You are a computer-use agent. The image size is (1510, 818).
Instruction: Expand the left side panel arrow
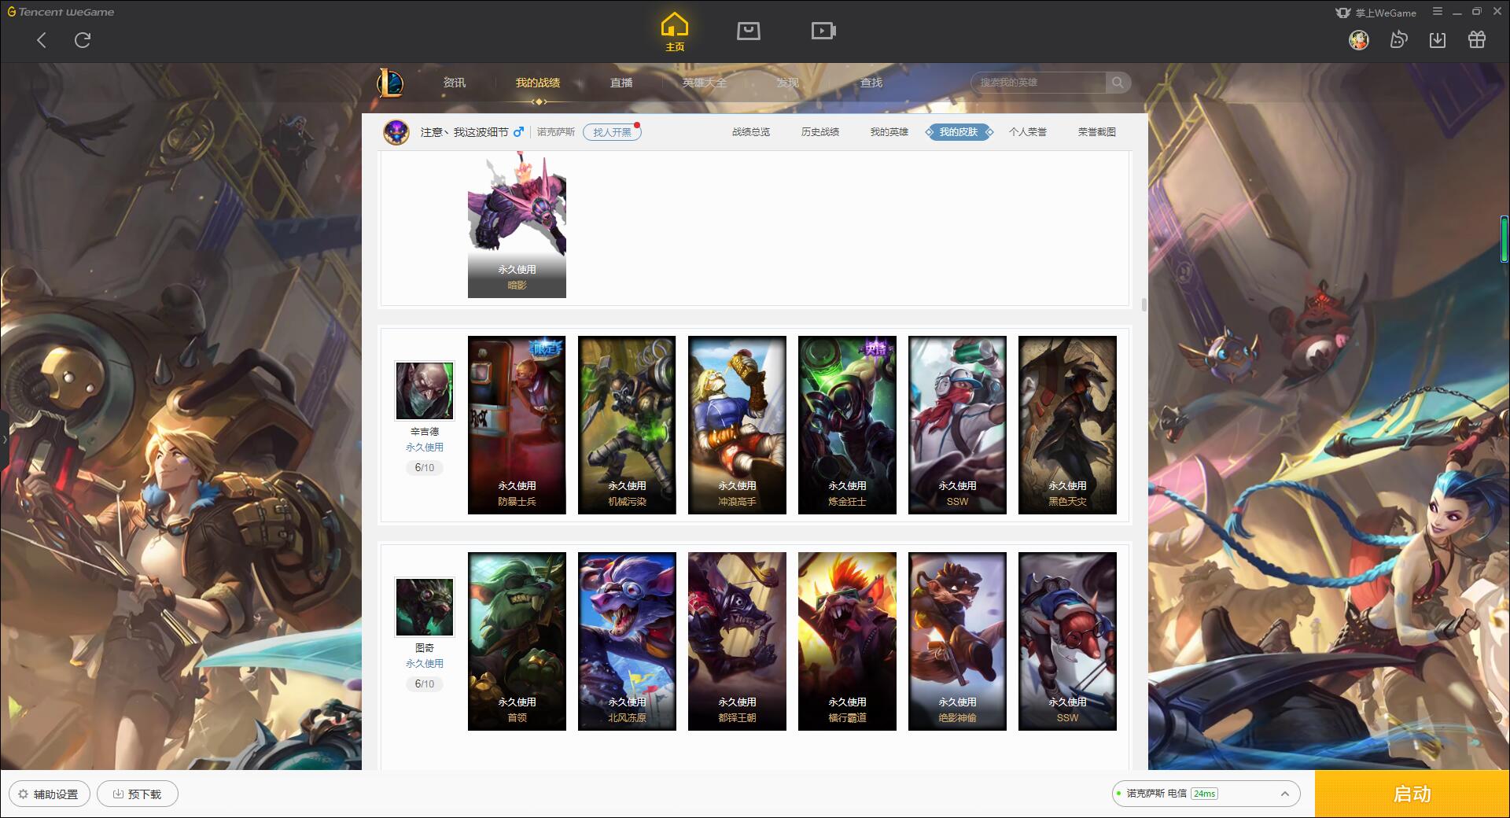4,439
